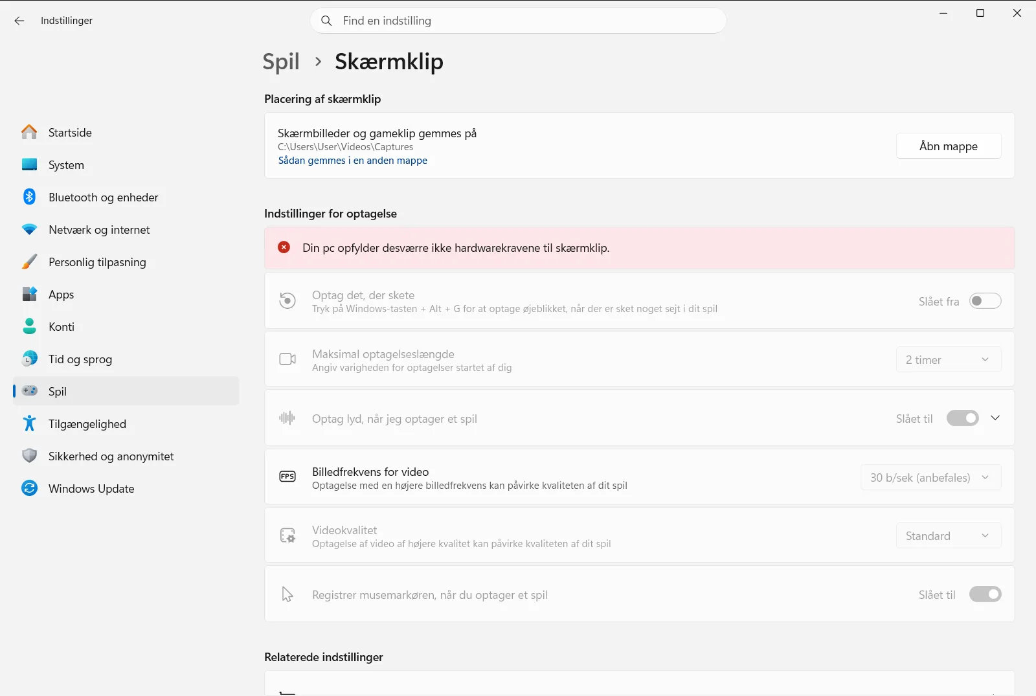Open the '2 timer' recording length dropdown
This screenshot has width=1036, height=696.
(x=949, y=359)
